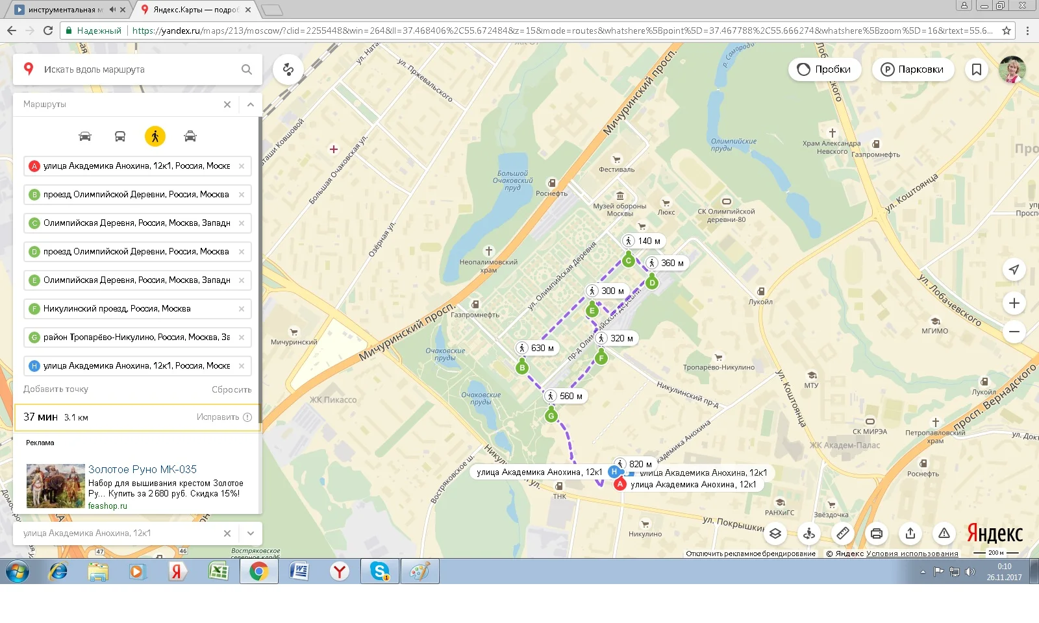The width and height of the screenshot is (1039, 623).
Task: Open Условия использования link
Action: [912, 554]
